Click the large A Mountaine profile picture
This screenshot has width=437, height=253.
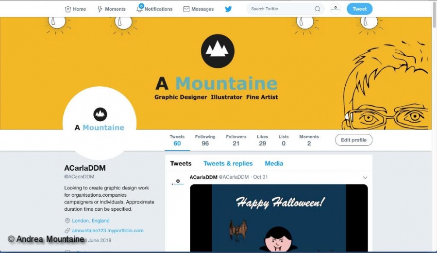[x=100, y=123]
